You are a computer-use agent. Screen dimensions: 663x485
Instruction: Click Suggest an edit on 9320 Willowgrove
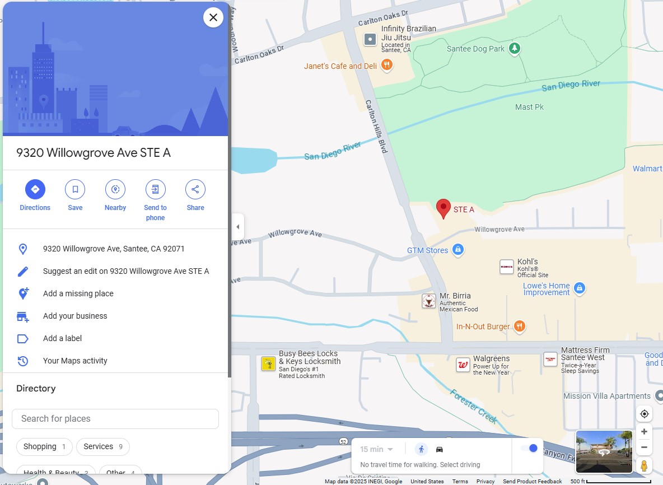tap(126, 272)
